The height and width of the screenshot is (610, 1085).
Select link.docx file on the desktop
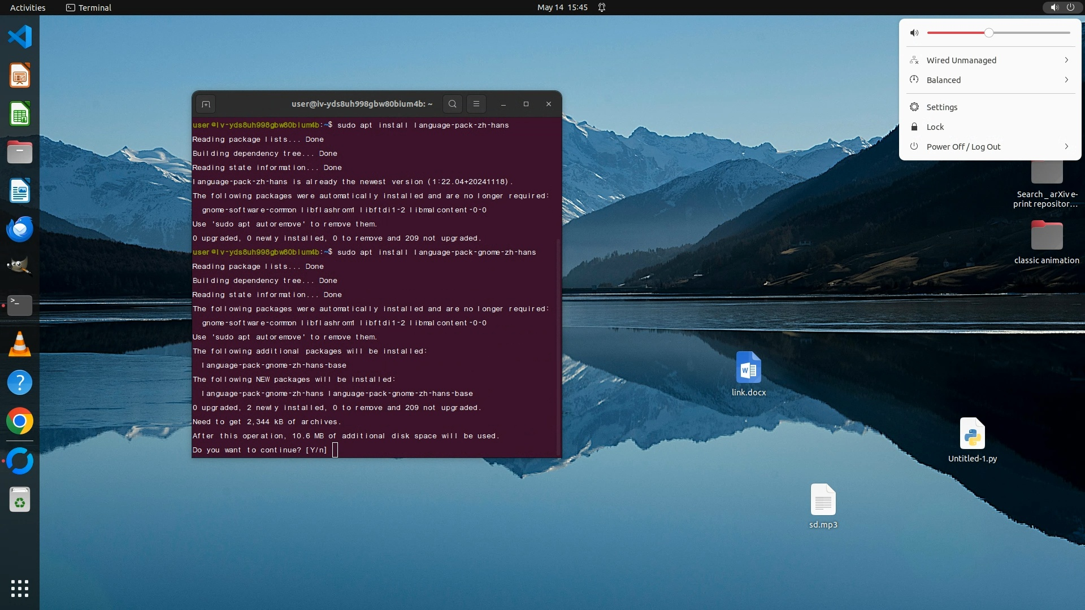click(x=748, y=368)
